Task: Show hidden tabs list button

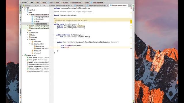Action: pos(130,5)
